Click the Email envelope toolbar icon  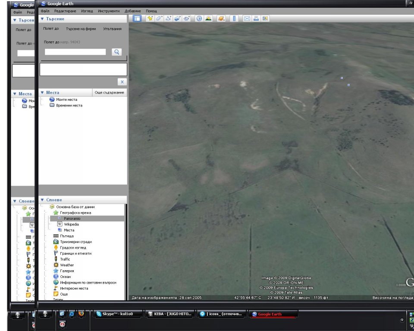tap(247, 19)
